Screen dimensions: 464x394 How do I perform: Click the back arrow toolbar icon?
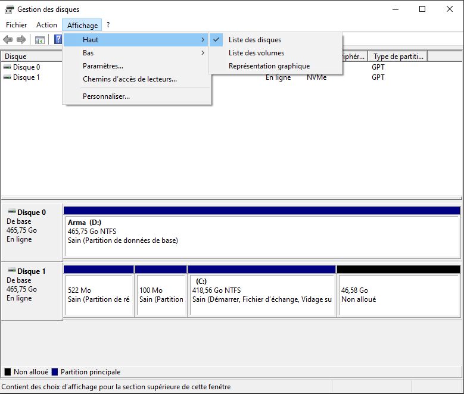[x=8, y=39]
